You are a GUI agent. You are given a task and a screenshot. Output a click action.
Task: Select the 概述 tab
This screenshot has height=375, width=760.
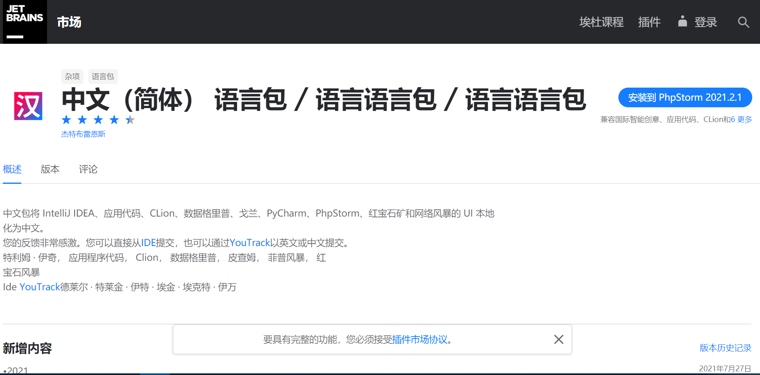pos(12,169)
